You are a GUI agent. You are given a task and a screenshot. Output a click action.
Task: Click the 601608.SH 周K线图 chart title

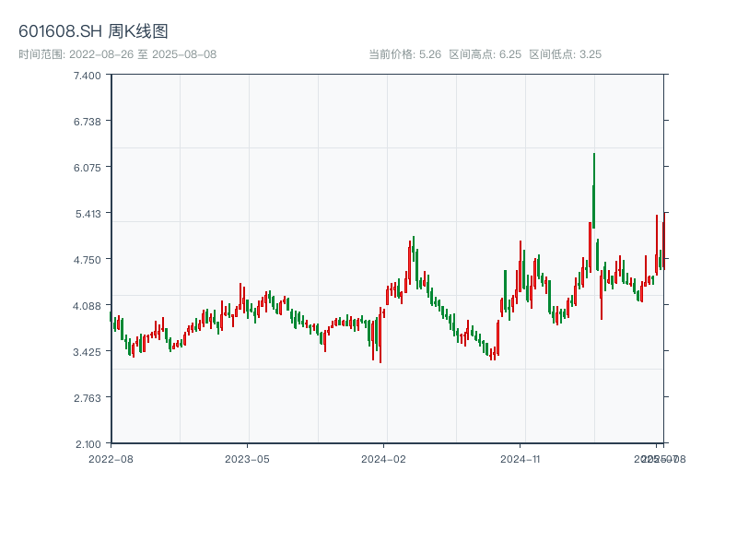click(93, 32)
